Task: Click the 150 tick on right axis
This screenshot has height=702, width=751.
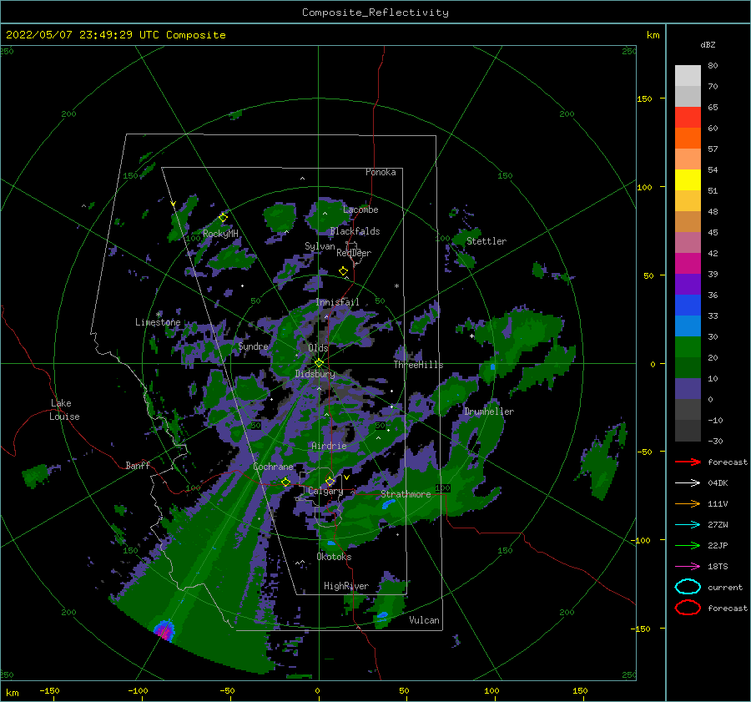Action: [x=644, y=98]
